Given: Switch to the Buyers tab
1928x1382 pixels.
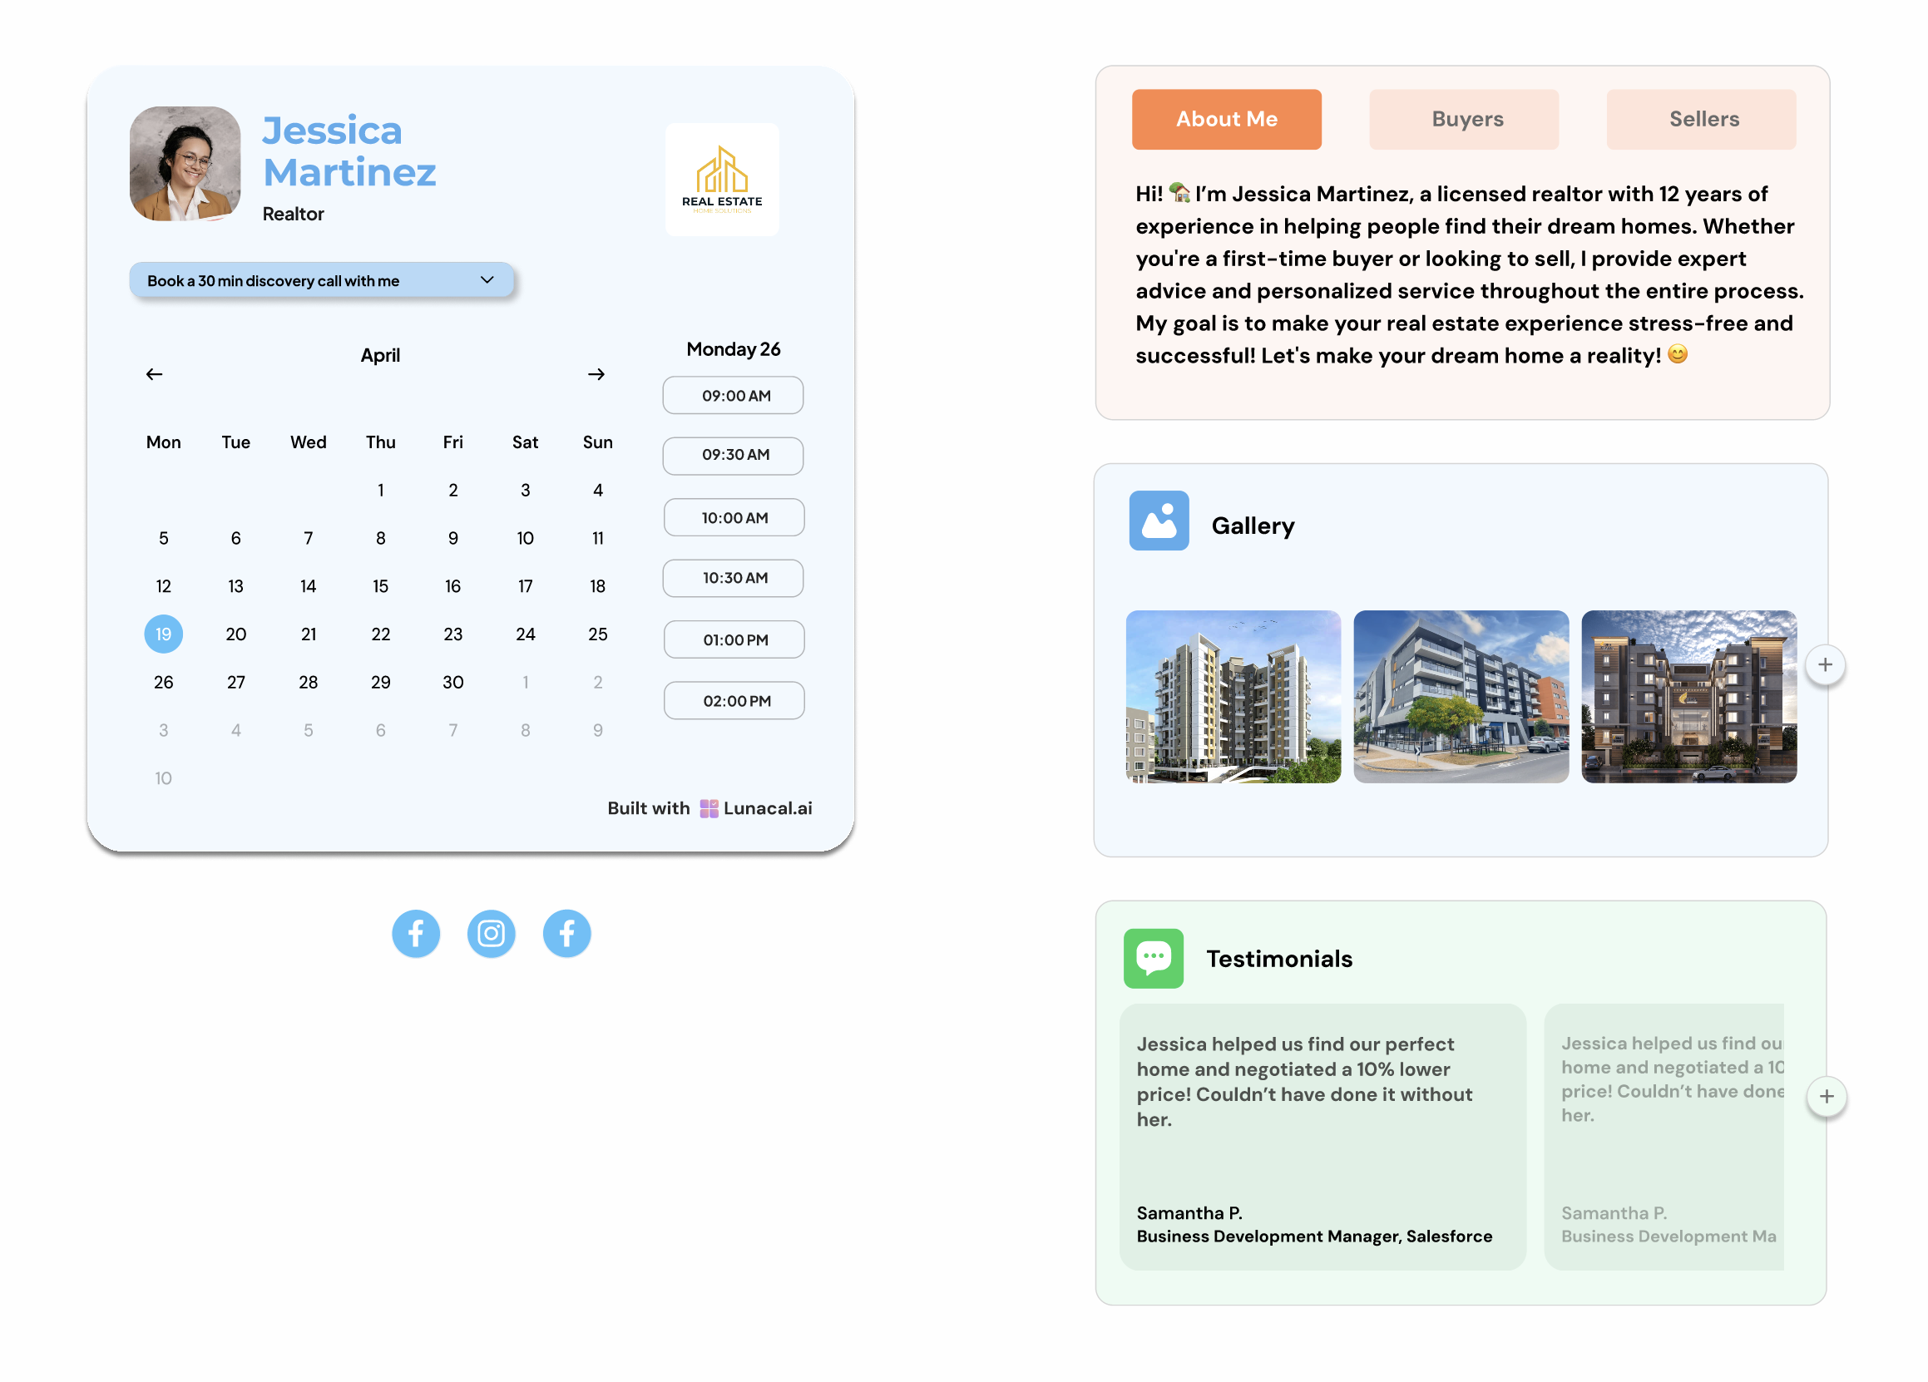Looking at the screenshot, I should coord(1465,120).
